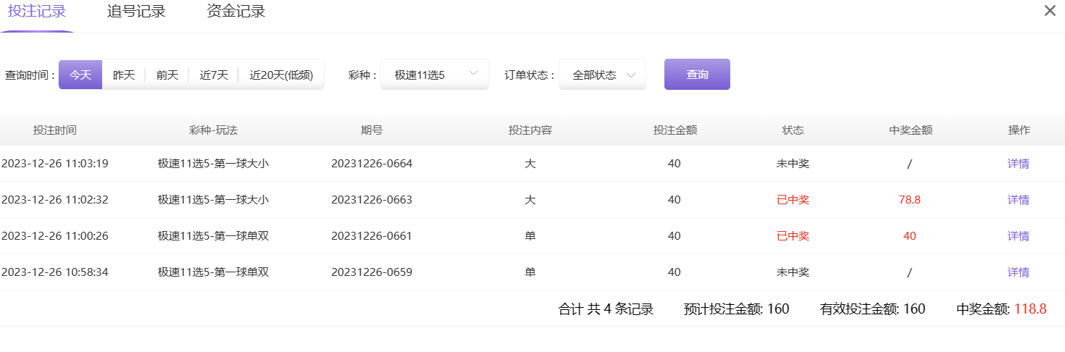
Task: Pick the 近20天(低频) range option
Action: coord(281,75)
